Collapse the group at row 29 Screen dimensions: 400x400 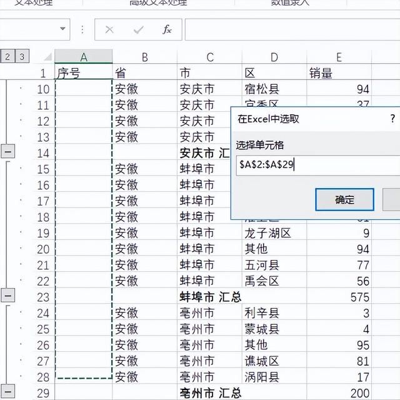point(8,392)
